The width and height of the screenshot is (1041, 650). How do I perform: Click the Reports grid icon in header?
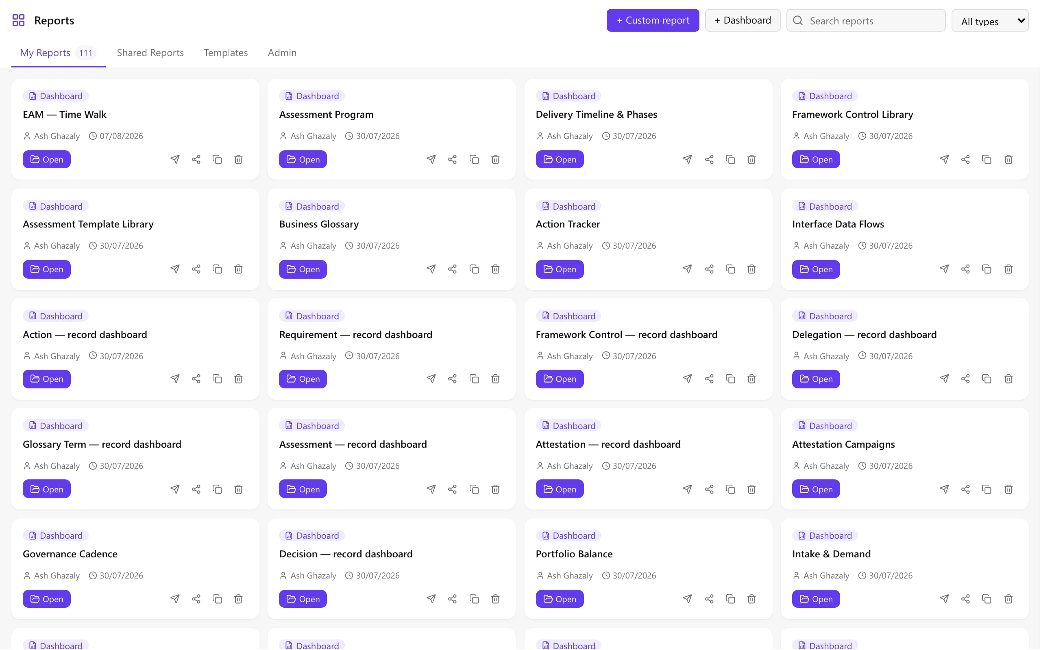click(x=18, y=20)
